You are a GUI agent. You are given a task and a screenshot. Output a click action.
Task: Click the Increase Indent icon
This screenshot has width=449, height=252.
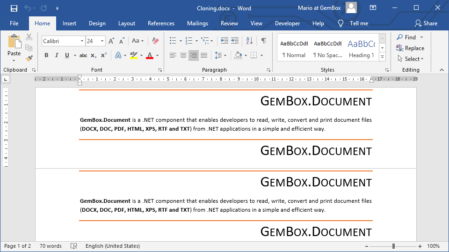click(235, 41)
